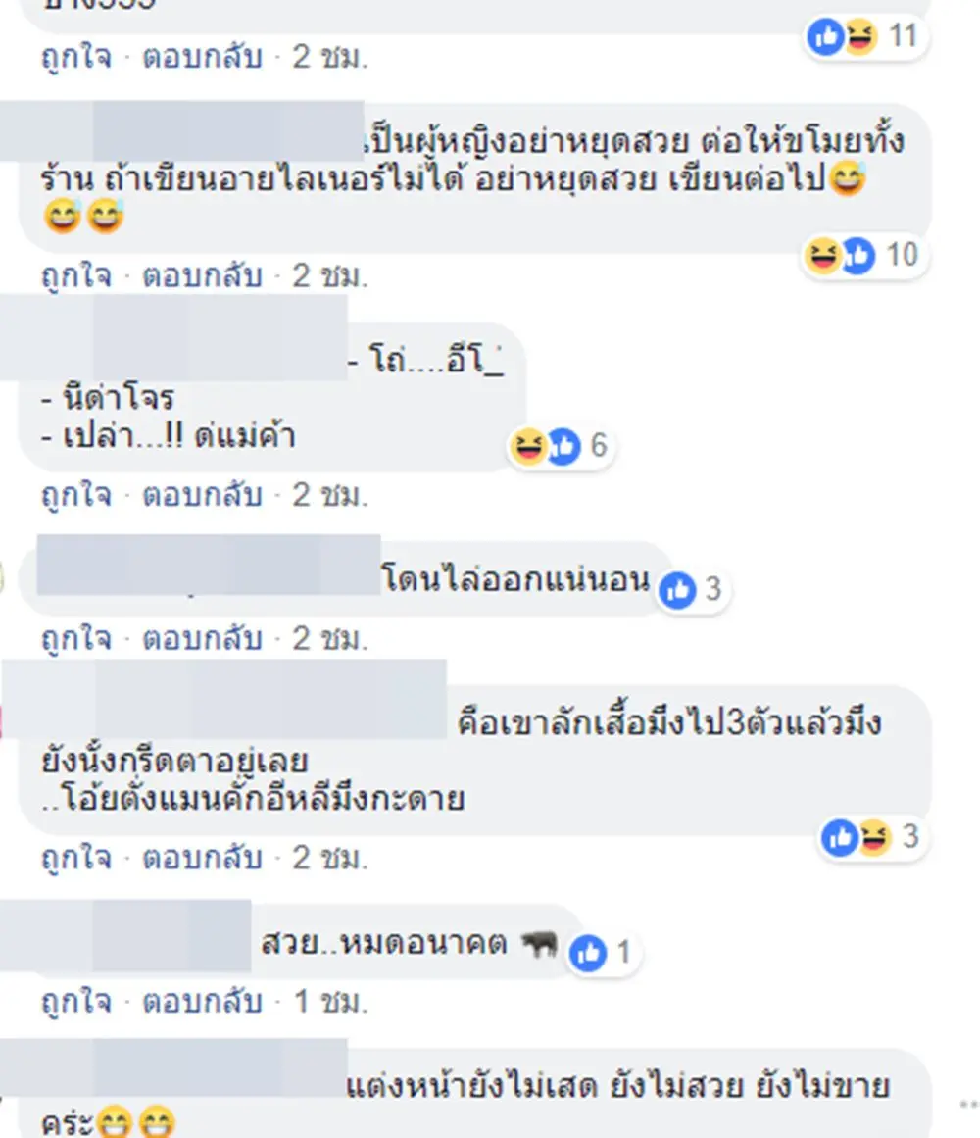Reply to the "นี่ด่าโจร" comment via ตอบกลับ
The width and height of the screenshot is (980, 1138).
coord(203,495)
